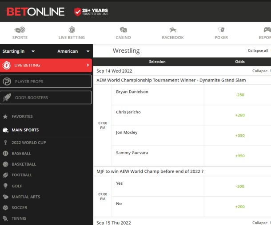The height and width of the screenshot is (225, 271).
Task: Click the Golf ball icon
Action: (5, 186)
